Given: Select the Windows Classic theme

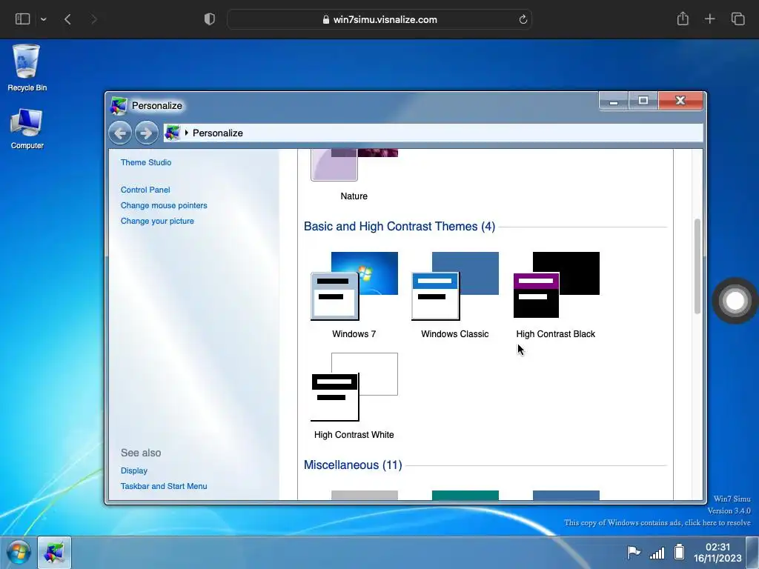Looking at the screenshot, I should tap(454, 295).
